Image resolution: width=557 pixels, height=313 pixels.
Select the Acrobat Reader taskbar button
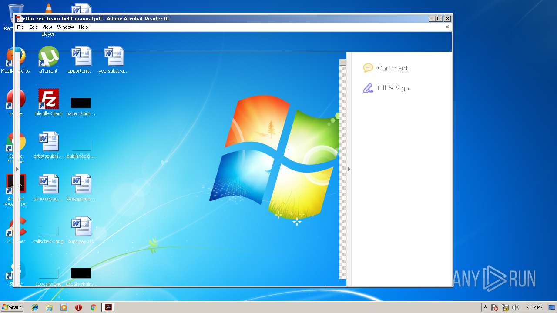(108, 307)
